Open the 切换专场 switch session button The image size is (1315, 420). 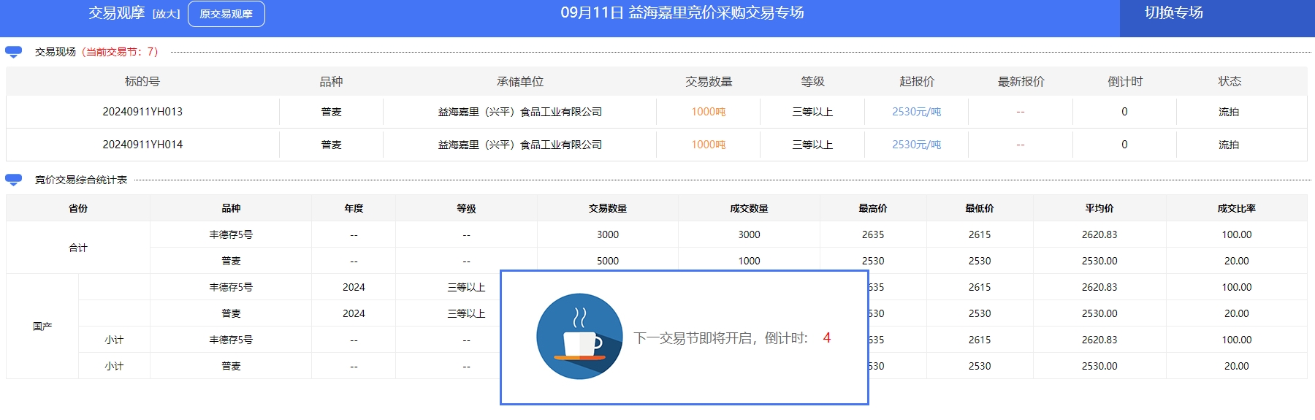click(x=1173, y=12)
